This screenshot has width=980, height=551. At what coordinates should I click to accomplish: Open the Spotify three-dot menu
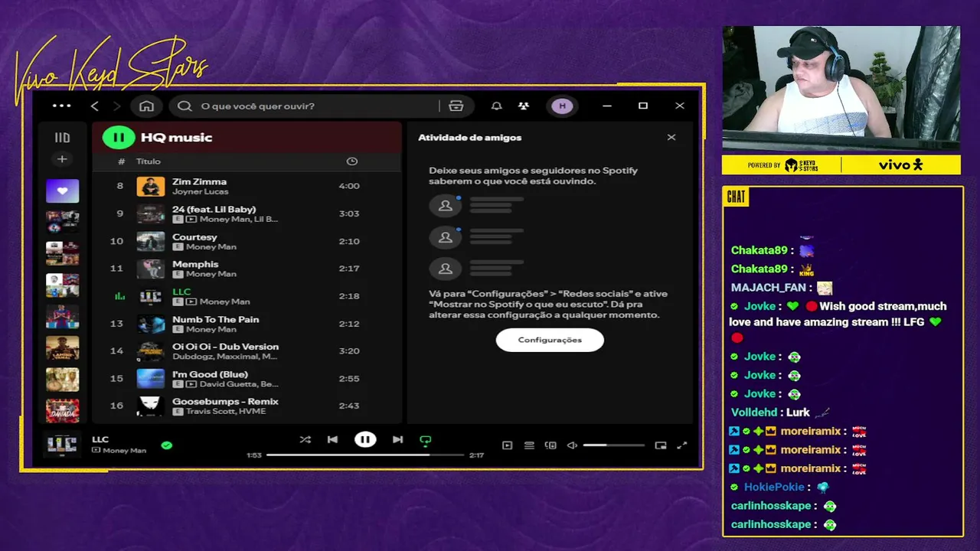pyautogui.click(x=62, y=106)
